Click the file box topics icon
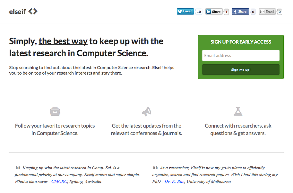Viewport: 293px width, 193px height. (55, 112)
